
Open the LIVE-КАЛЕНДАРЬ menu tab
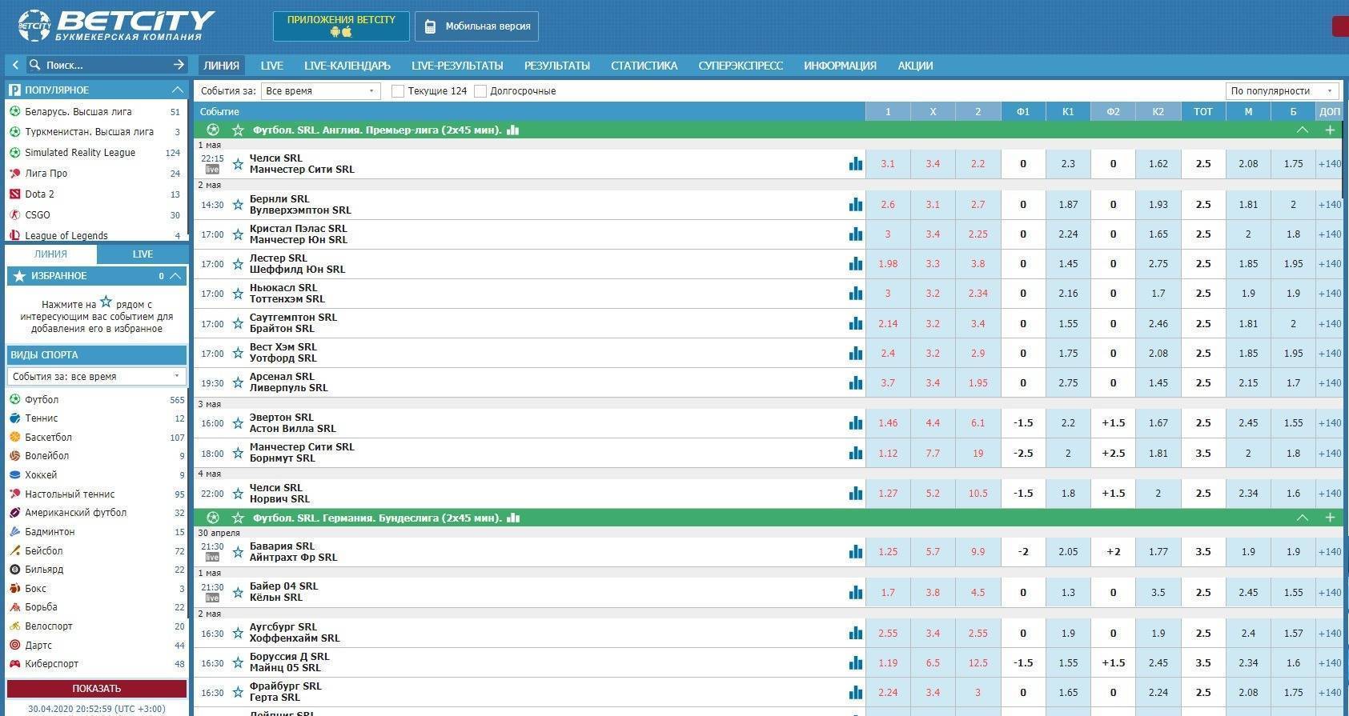point(347,66)
